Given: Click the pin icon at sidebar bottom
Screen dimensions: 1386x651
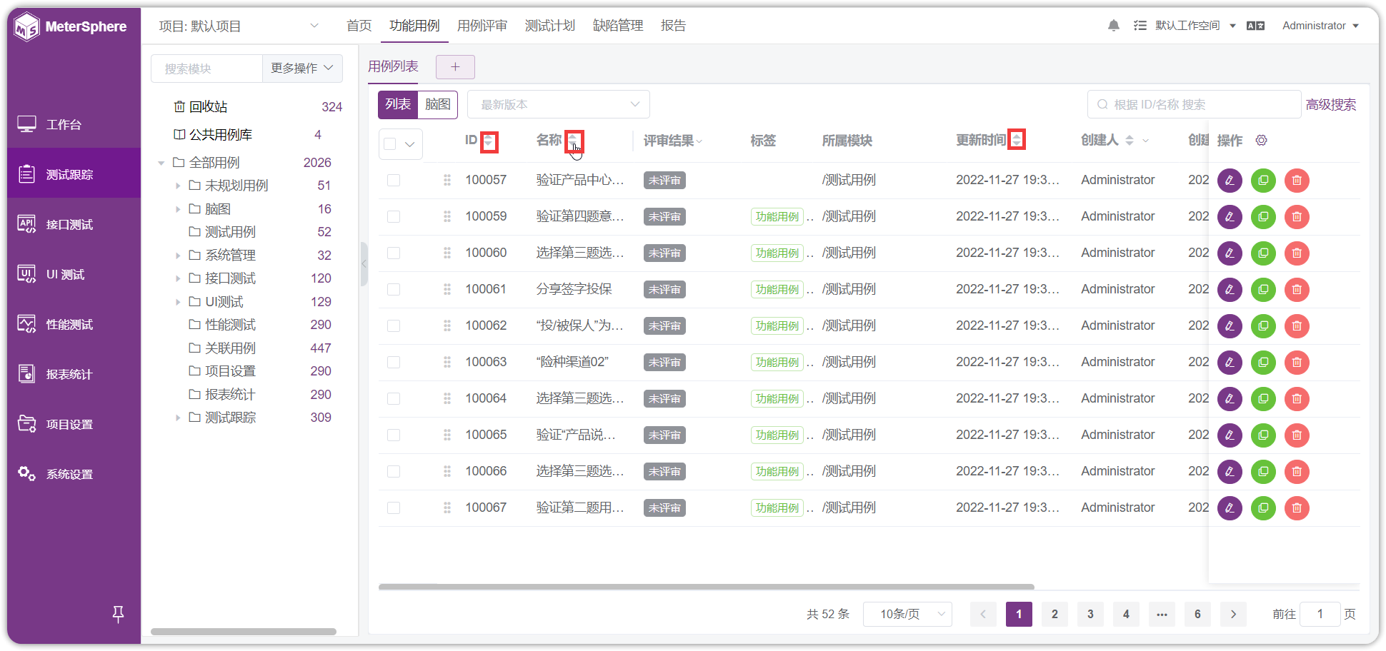Looking at the screenshot, I should 119,614.
